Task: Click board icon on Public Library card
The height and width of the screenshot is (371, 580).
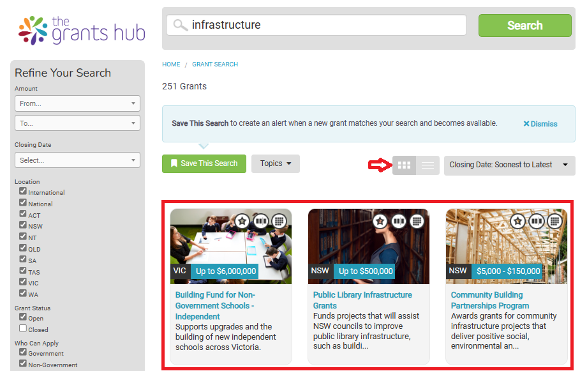Action: point(399,221)
